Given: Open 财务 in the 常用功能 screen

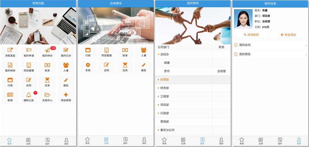Looking at the screenshot, I should (47, 67).
